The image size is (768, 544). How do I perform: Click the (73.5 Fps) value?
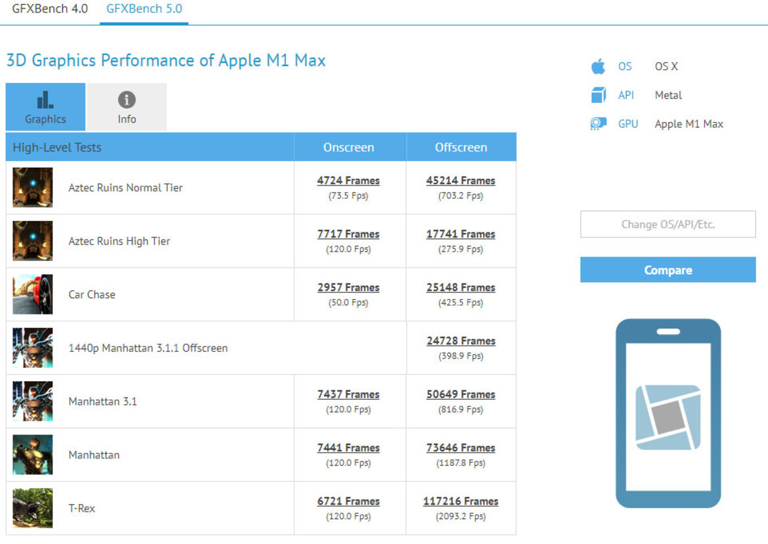coord(348,196)
